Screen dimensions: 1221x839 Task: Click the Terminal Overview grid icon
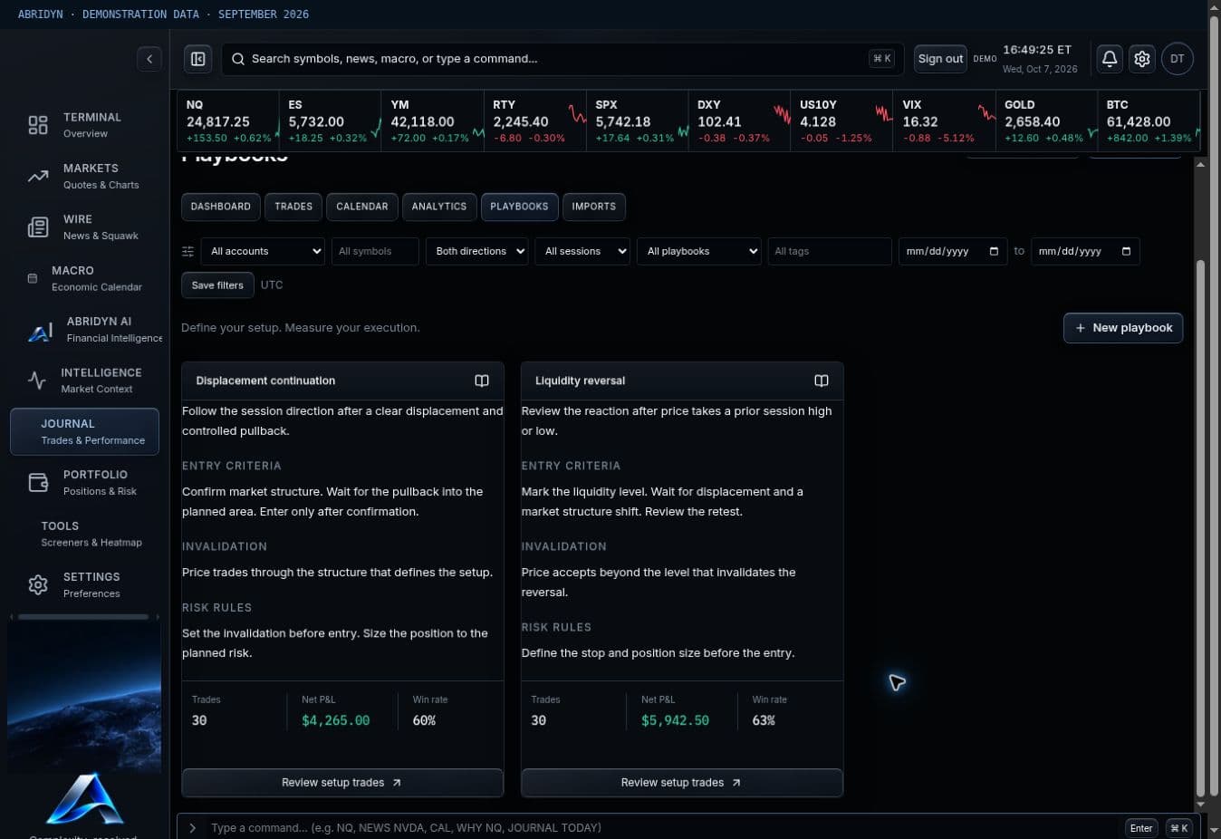point(38,125)
